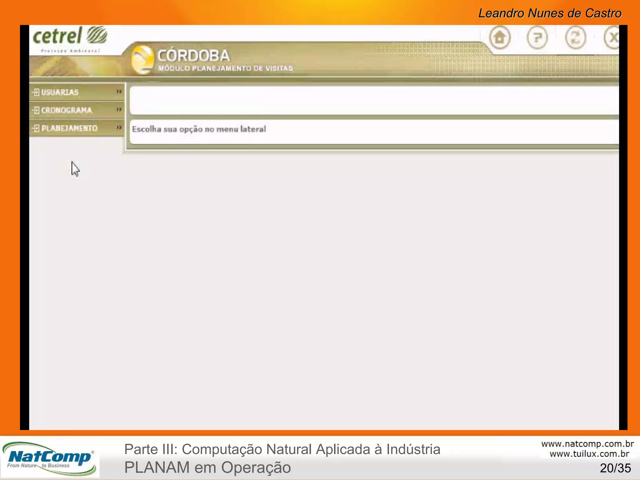This screenshot has width=640, height=480.
Task: Click the 'PLANAM em Operação' slide title
Action: point(207,467)
